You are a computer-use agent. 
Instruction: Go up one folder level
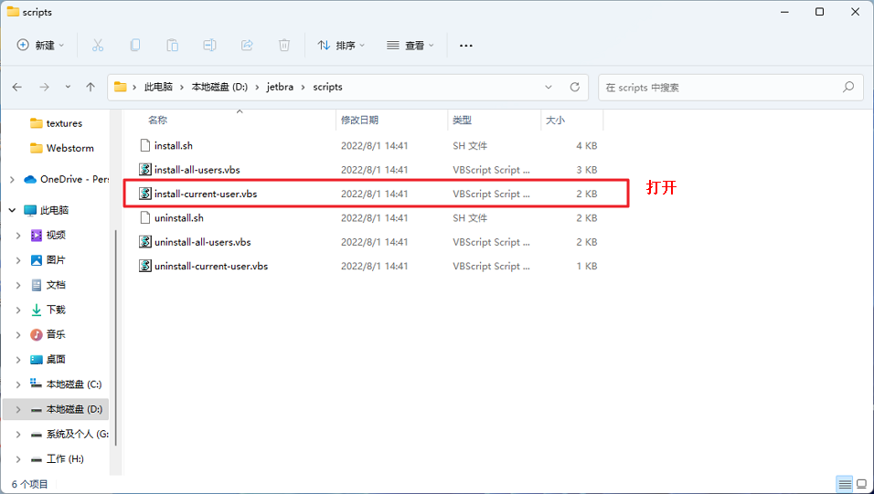click(x=91, y=87)
